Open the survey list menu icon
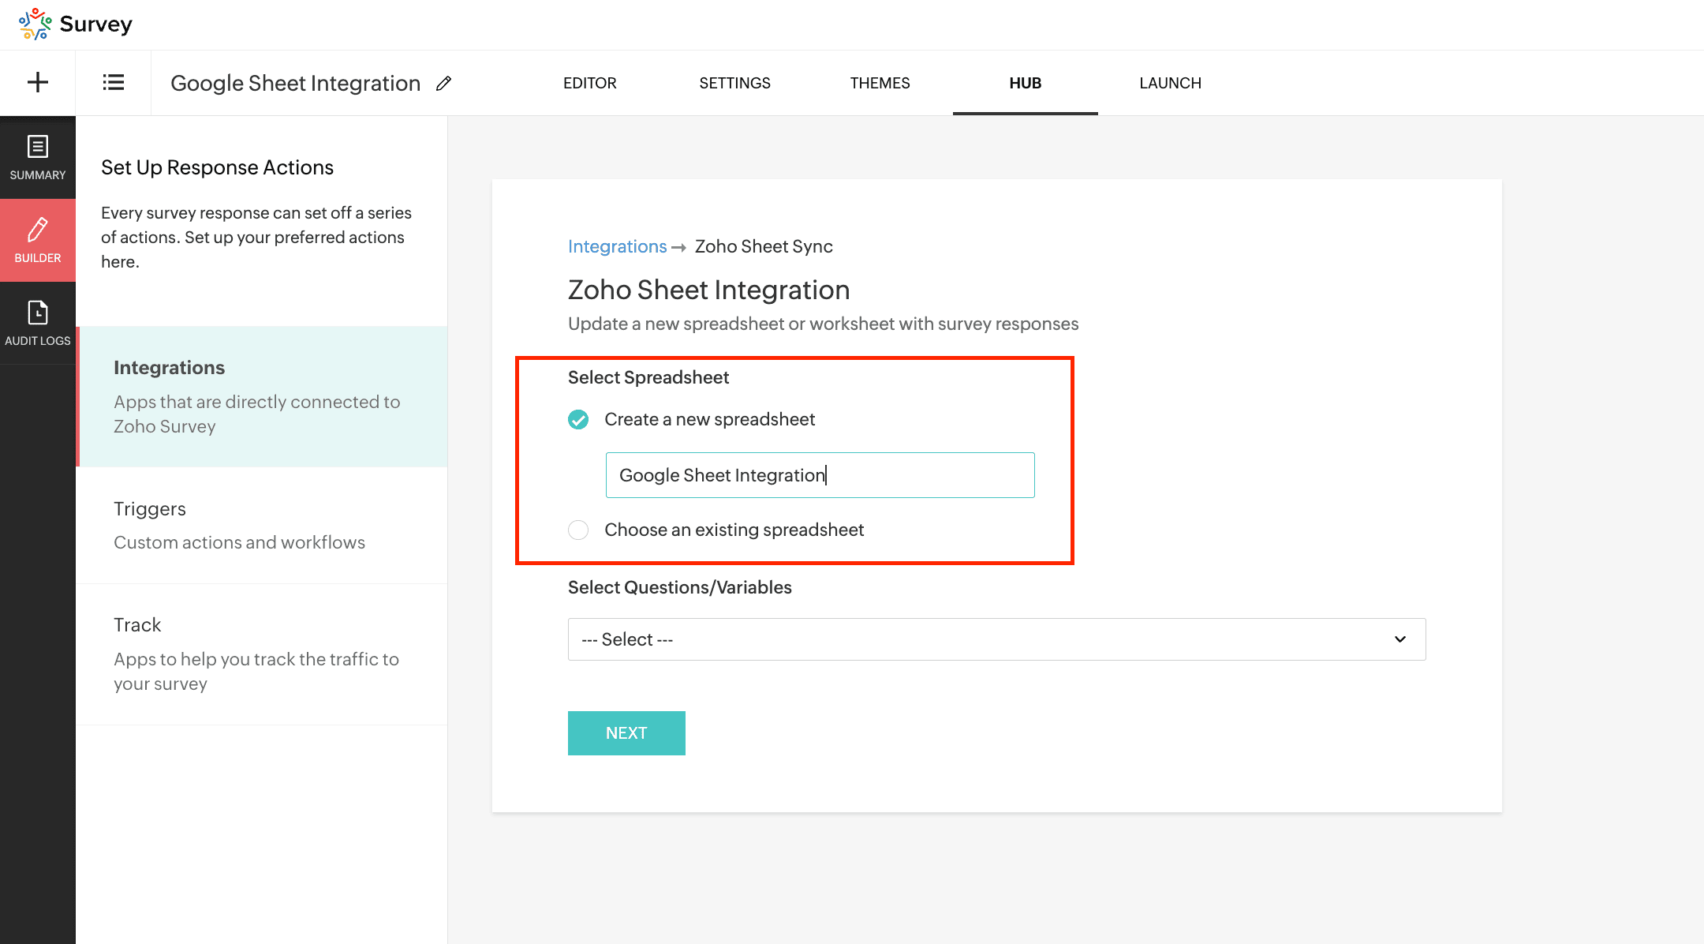This screenshot has height=944, width=1704. click(113, 82)
